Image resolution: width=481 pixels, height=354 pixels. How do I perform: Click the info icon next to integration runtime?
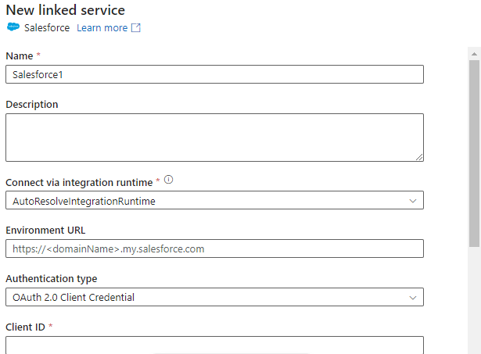169,180
